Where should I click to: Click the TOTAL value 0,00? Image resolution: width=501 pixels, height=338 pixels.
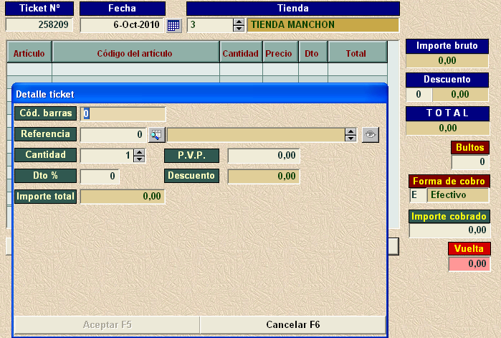(x=448, y=128)
